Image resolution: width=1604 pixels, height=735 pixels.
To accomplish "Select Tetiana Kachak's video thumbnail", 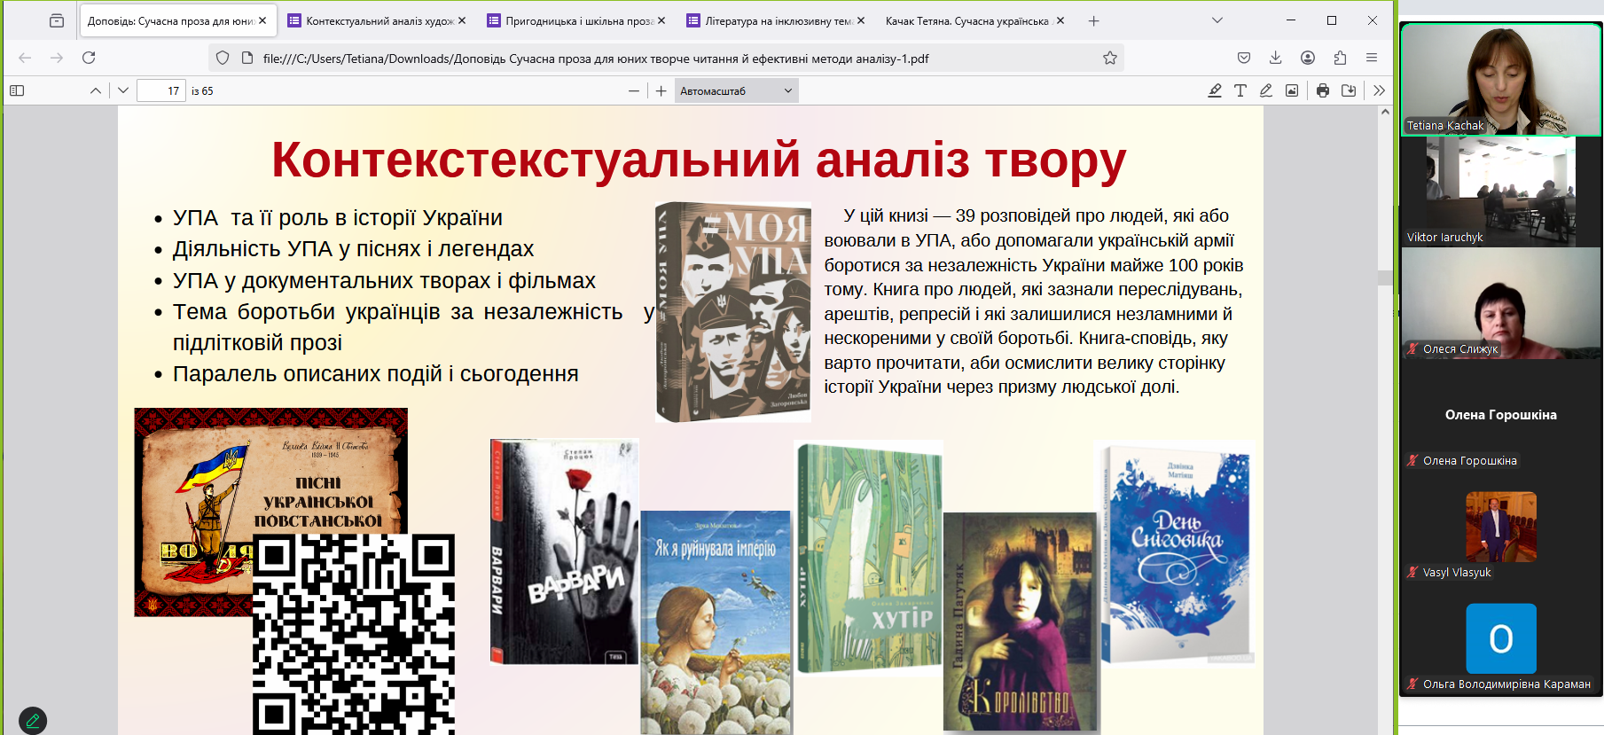I will coord(1500,79).
